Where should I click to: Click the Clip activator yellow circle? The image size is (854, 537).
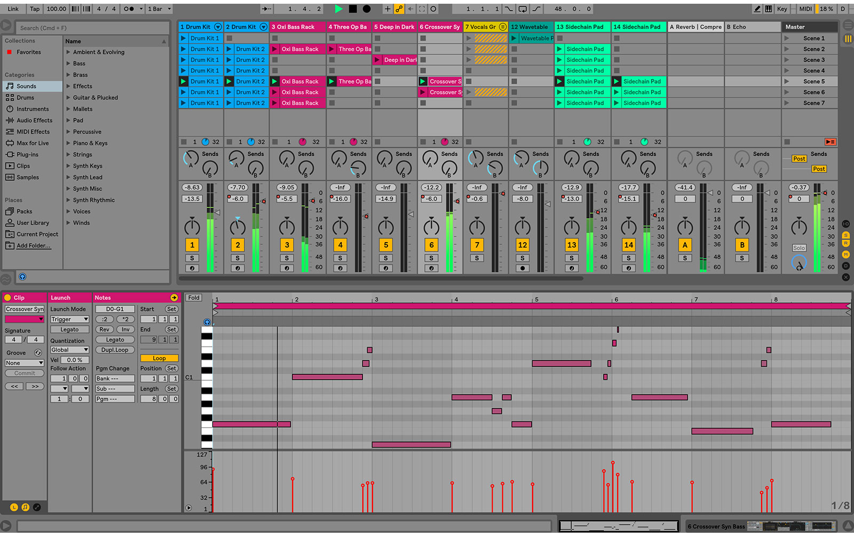(7, 298)
